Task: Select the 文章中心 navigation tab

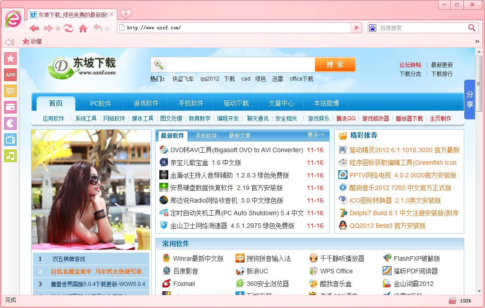Action: pyautogui.click(x=281, y=104)
